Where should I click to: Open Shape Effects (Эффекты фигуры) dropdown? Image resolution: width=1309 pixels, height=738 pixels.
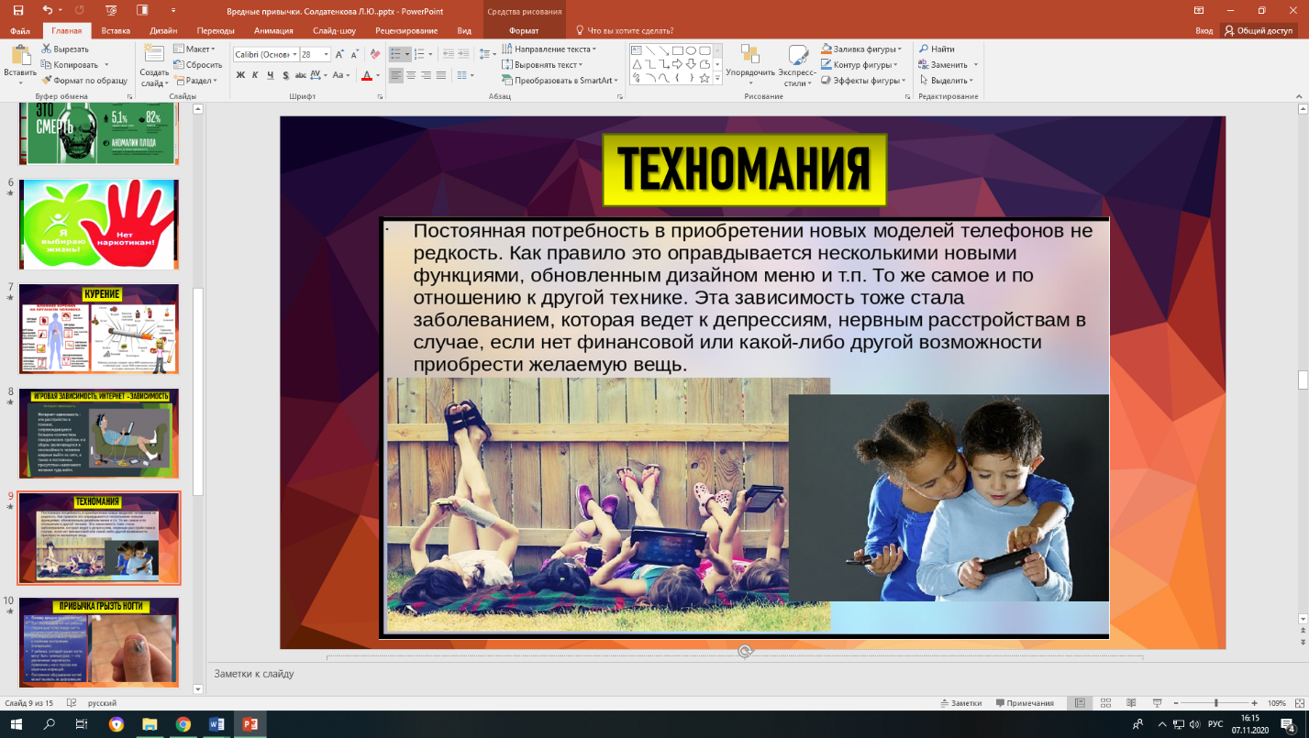point(862,81)
